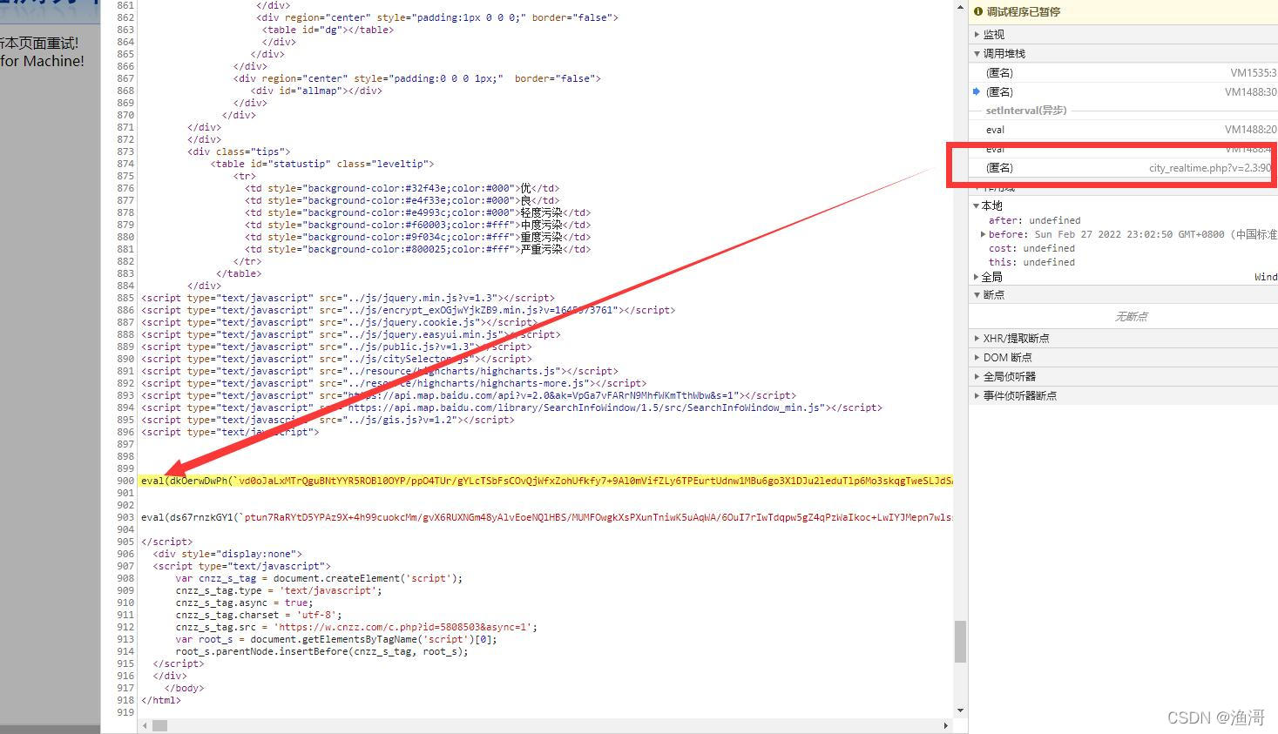Click the vertical scrollbar up arrow
The image size is (1278, 734).
pyautogui.click(x=960, y=6)
